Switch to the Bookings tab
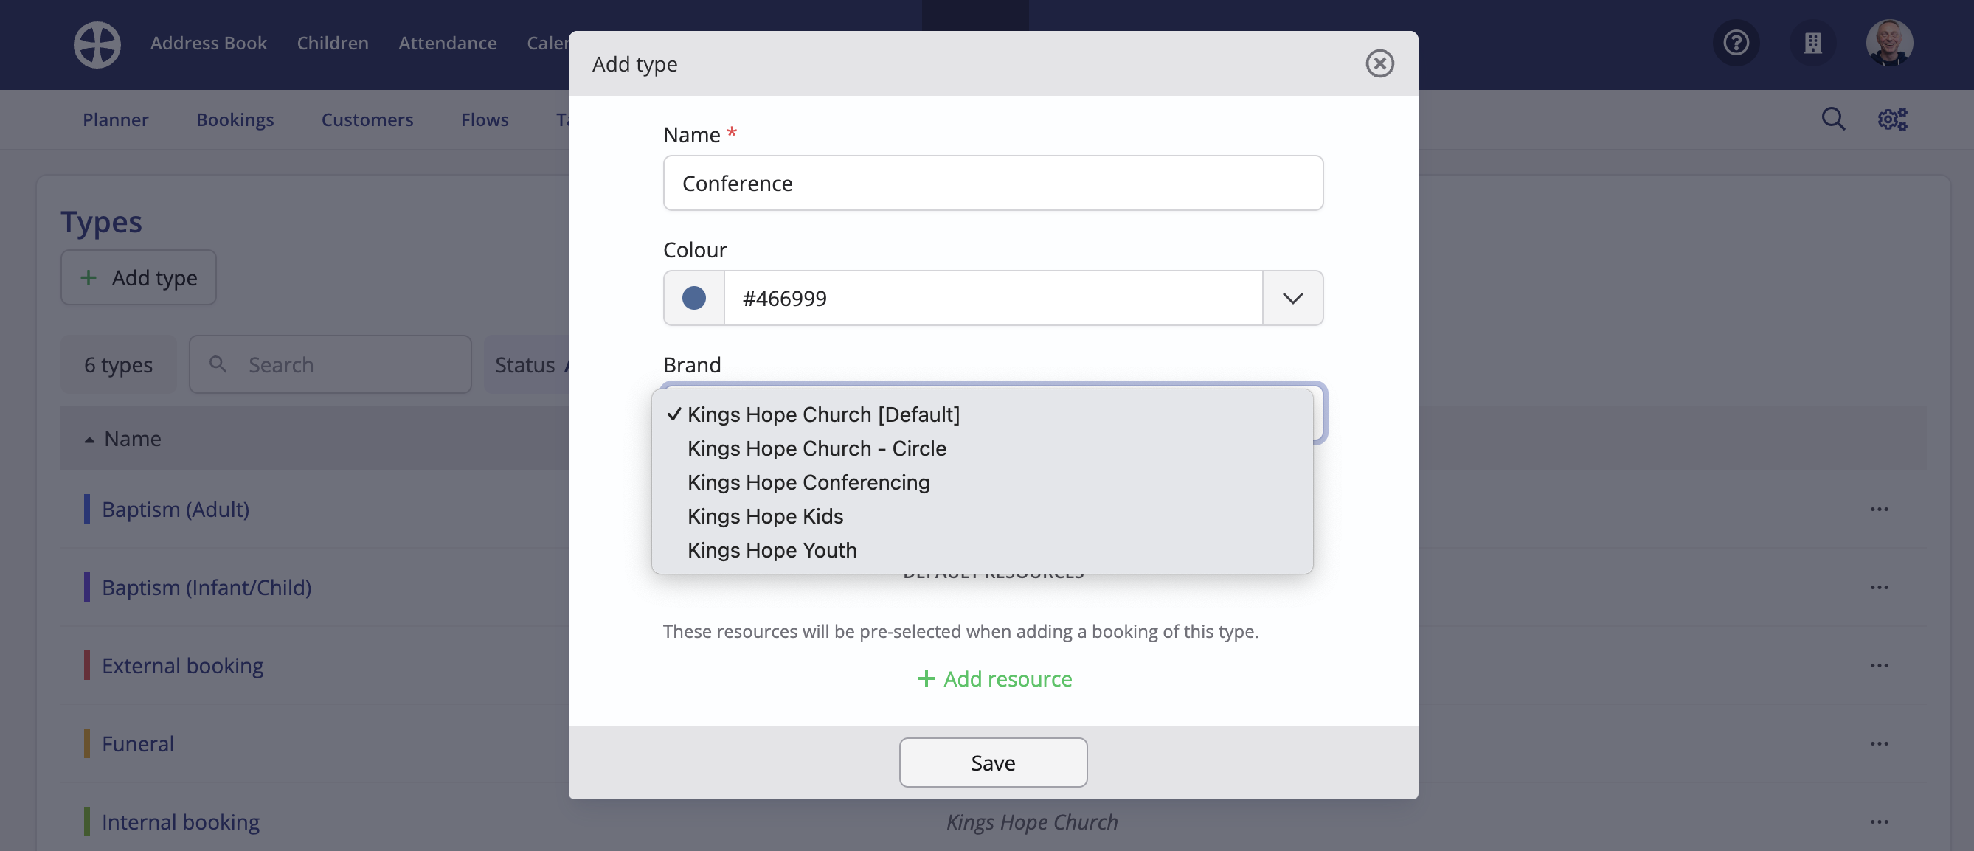1974x851 pixels. [x=235, y=119]
